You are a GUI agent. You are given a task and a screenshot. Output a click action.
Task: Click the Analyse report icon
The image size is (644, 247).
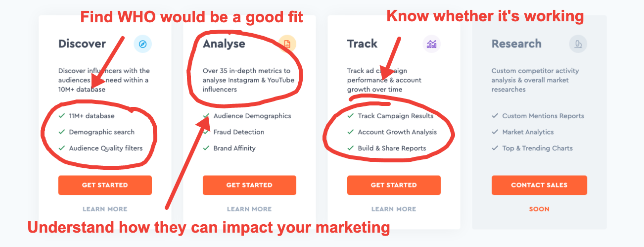click(287, 44)
